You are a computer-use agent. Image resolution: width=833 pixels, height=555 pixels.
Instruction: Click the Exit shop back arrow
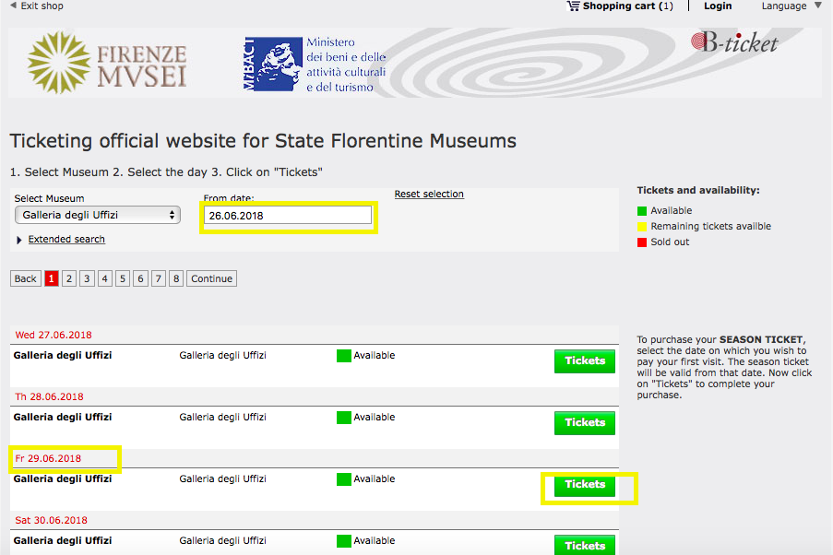coord(13,6)
